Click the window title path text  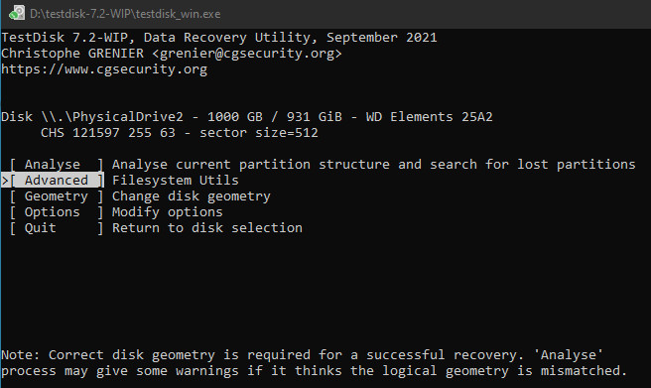[125, 14]
